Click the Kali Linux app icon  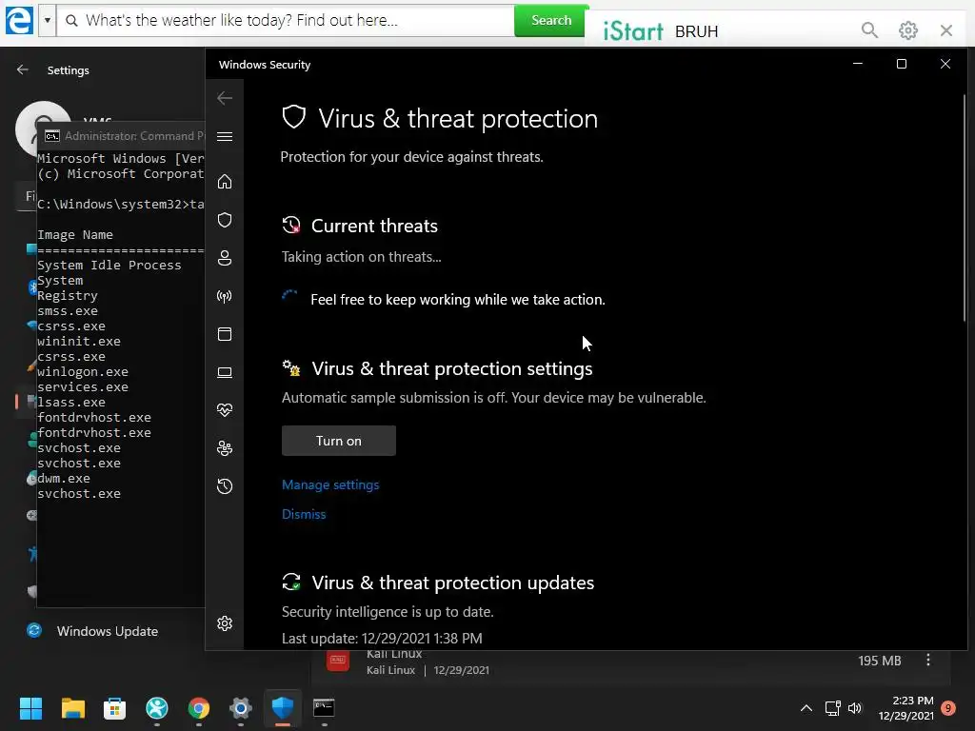click(338, 661)
